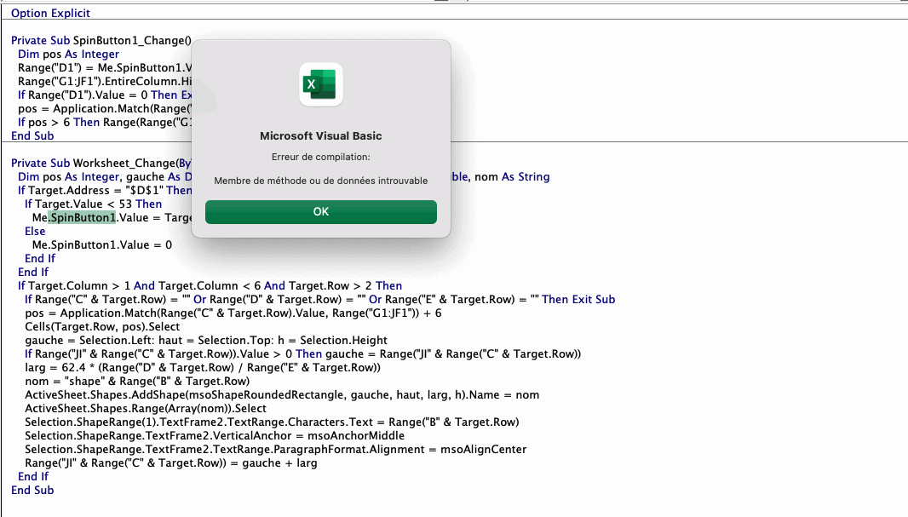Click the line starting 'larg = 62.4 *'
This screenshot has width=908, height=517.
203,368
